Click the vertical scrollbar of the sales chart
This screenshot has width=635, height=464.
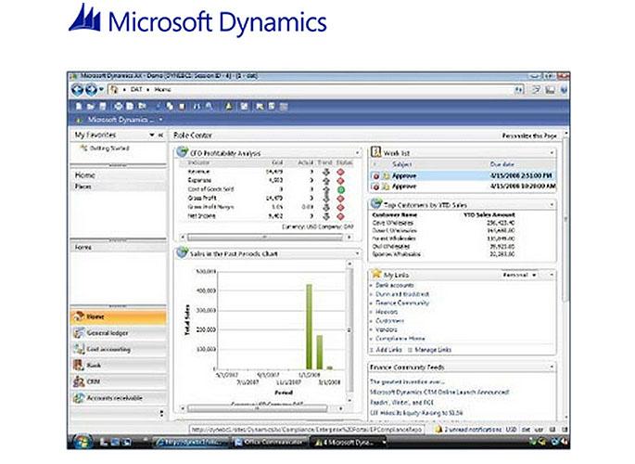tap(349, 332)
